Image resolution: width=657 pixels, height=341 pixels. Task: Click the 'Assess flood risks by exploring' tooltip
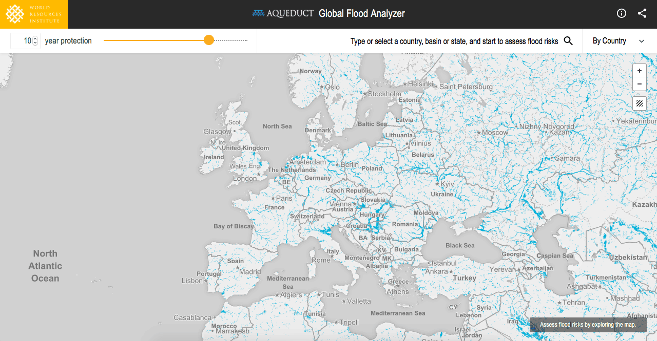click(x=588, y=325)
